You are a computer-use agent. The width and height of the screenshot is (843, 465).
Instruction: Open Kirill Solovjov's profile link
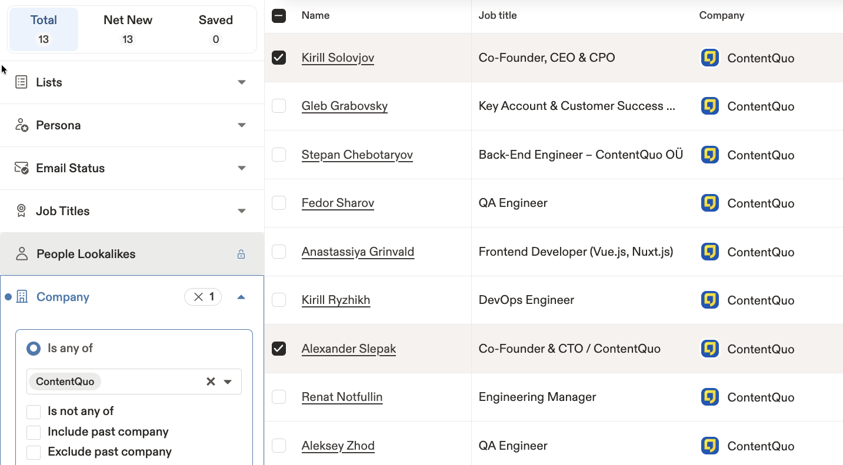click(x=338, y=58)
